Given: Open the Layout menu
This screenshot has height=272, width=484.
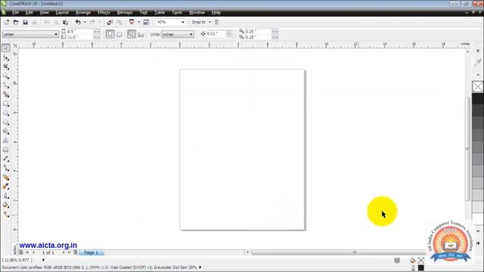Looking at the screenshot, I should [62, 13].
